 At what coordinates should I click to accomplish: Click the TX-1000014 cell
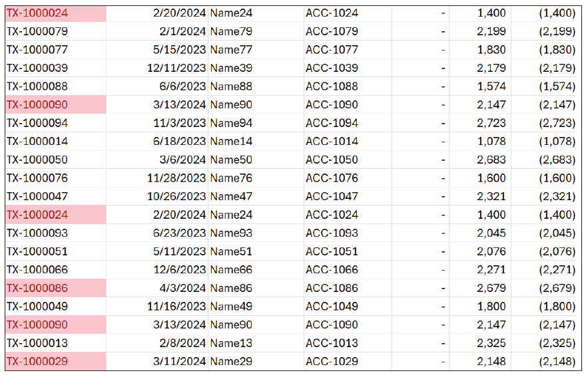pyautogui.click(x=37, y=141)
